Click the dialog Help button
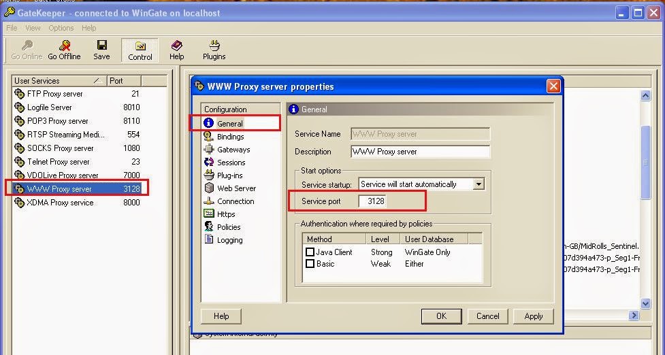Image resolution: width=665 pixels, height=355 pixels. pos(221,316)
